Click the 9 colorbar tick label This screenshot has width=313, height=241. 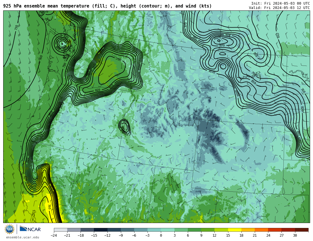[201, 235]
